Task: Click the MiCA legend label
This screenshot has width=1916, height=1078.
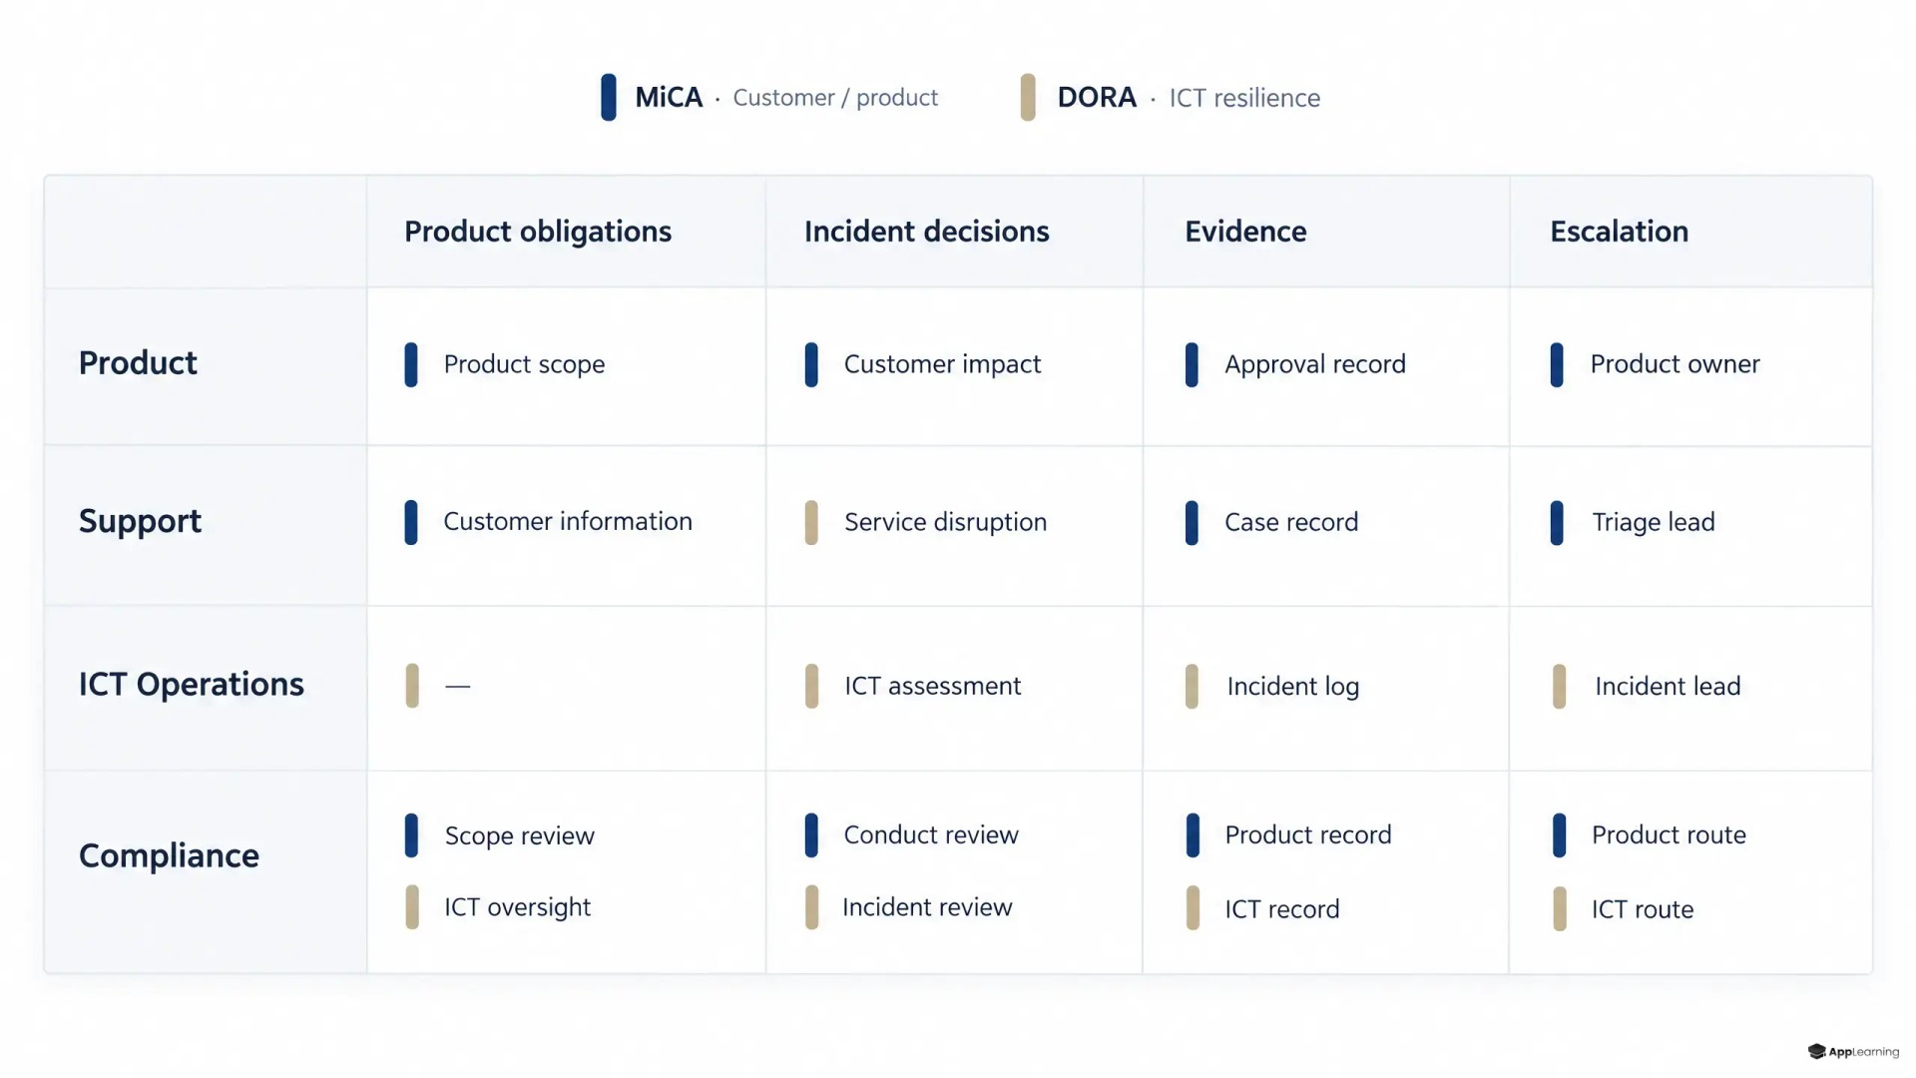Action: point(669,98)
